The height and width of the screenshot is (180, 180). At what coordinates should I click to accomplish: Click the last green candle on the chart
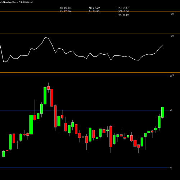[163, 112]
